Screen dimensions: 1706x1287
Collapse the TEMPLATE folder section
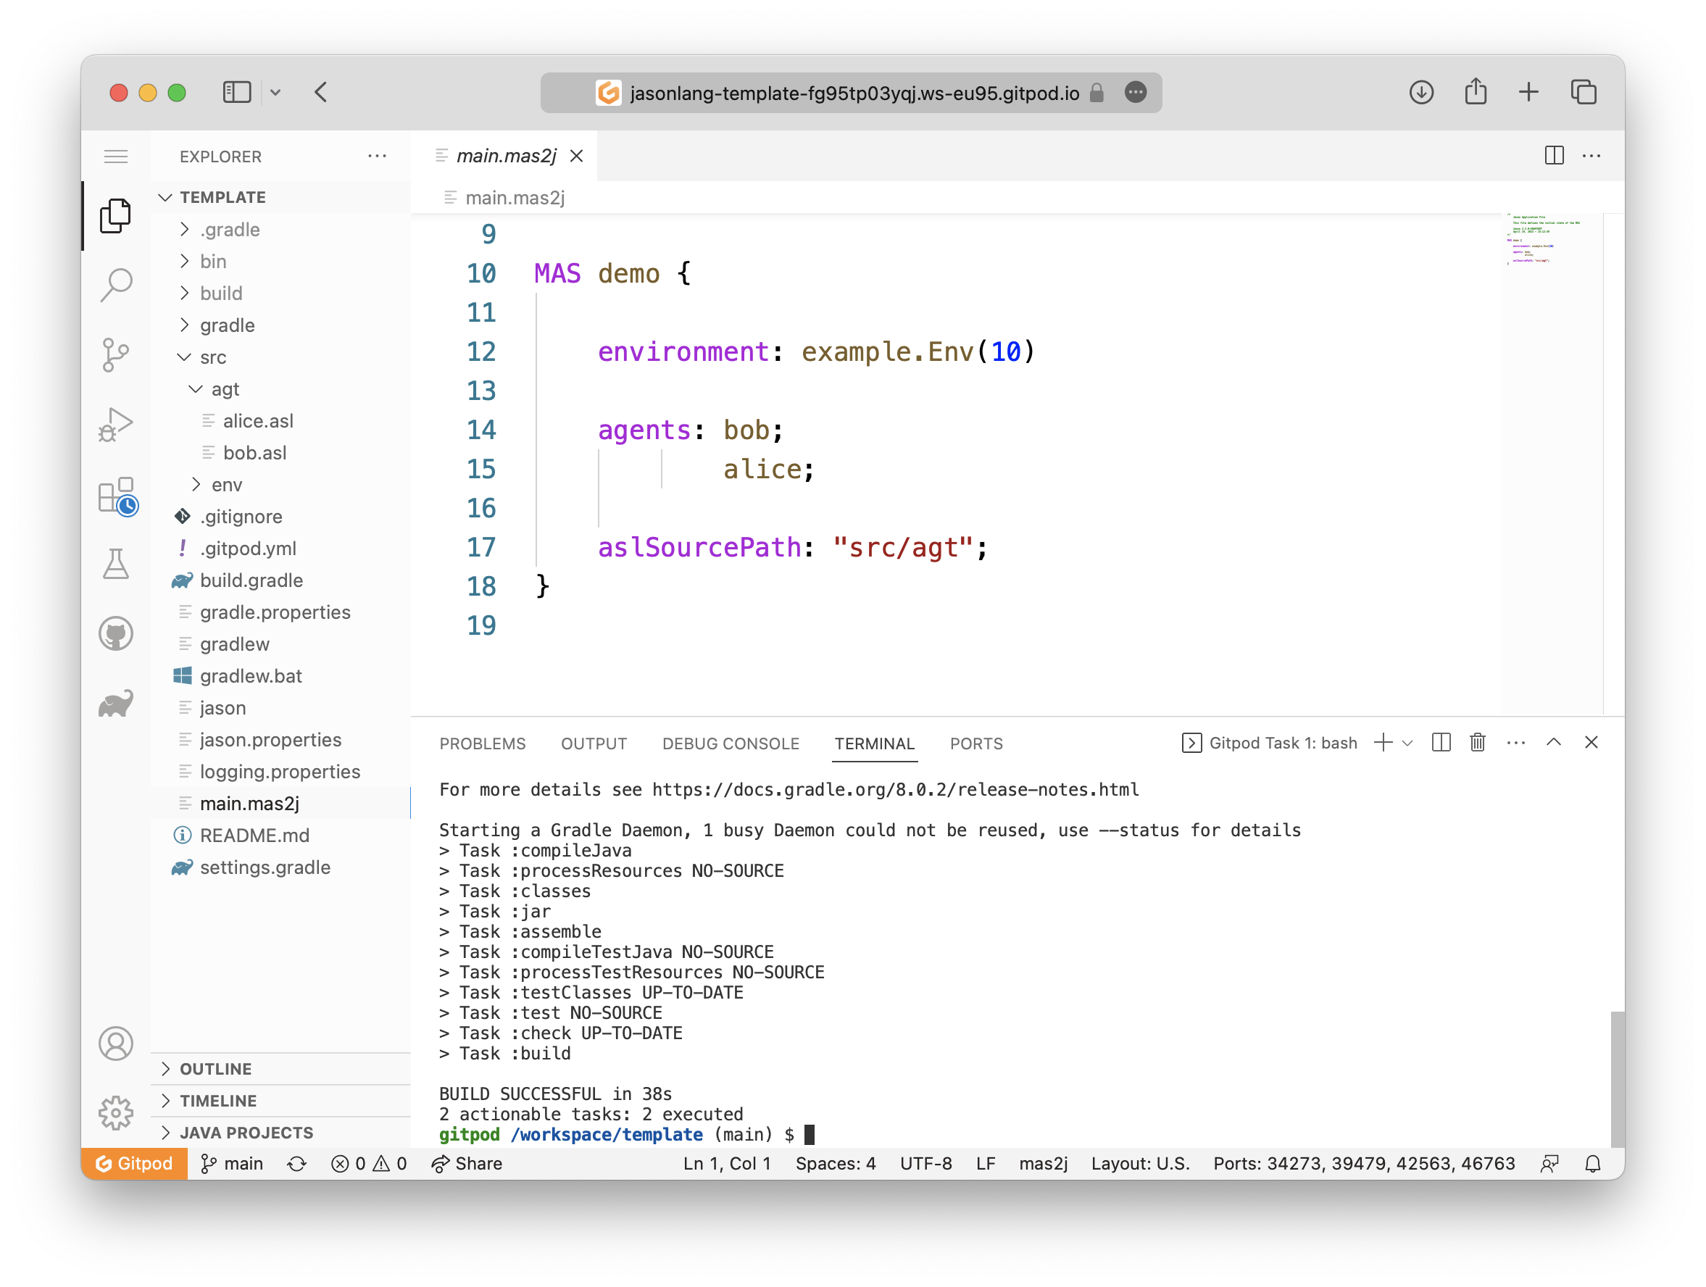pyautogui.click(x=280, y=197)
